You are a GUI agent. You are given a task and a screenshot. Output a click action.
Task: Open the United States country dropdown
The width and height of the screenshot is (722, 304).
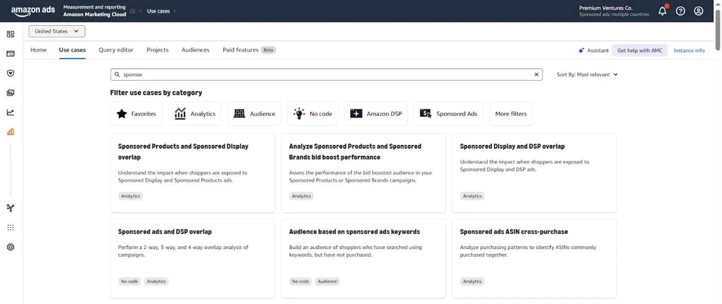(x=57, y=31)
